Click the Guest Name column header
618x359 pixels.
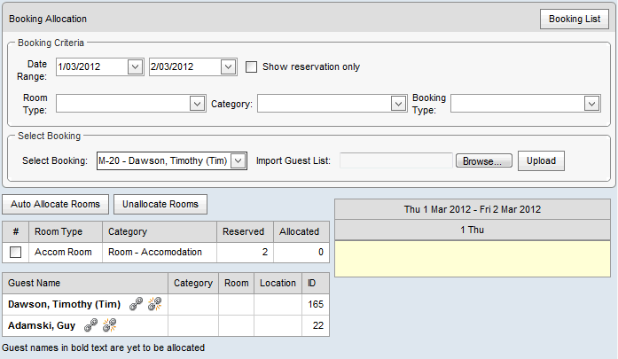point(85,283)
